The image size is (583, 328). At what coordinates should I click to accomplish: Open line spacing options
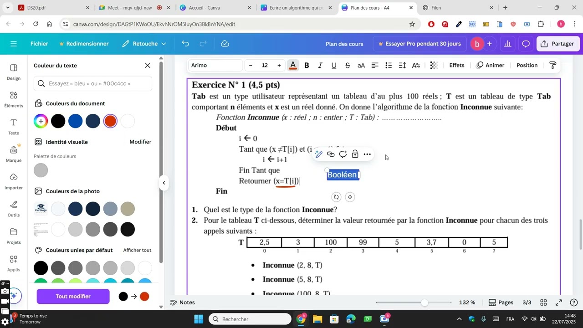402,66
